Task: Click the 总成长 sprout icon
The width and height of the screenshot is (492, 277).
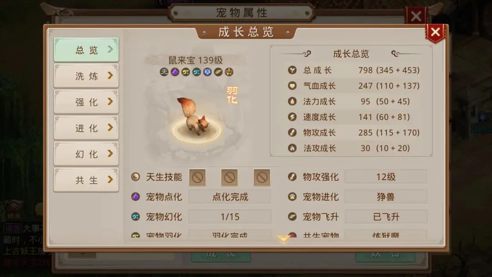Action: pyautogui.click(x=292, y=70)
